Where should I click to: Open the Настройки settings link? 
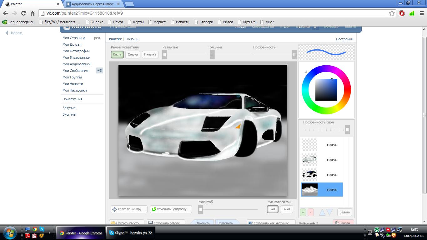[344, 39]
